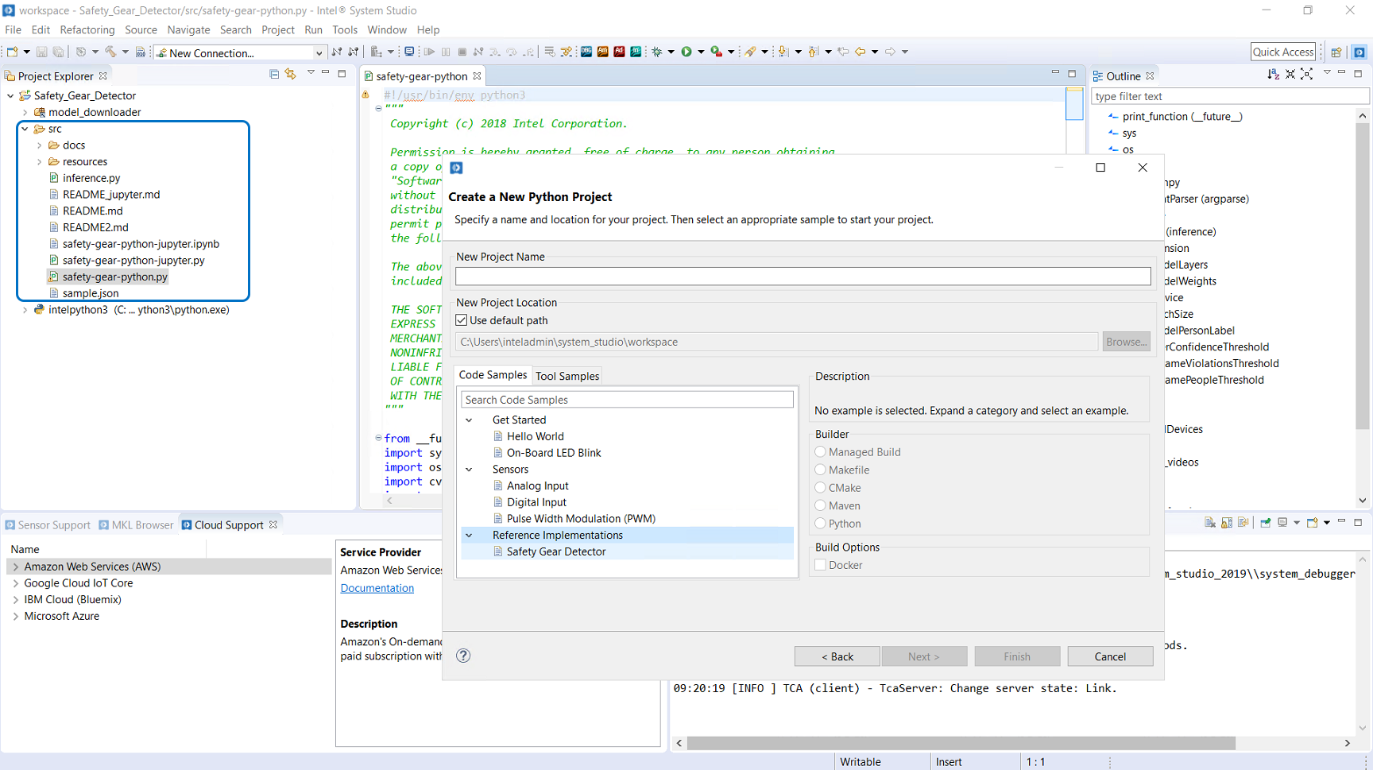The height and width of the screenshot is (770, 1373).
Task: Click the Search Code Samples field
Action: coord(627,400)
